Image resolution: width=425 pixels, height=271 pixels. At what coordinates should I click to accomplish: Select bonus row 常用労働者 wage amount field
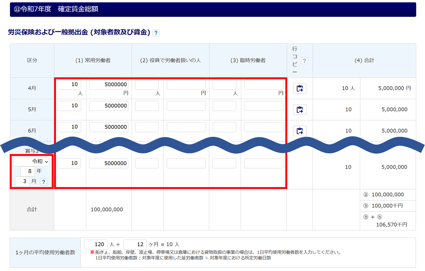(109, 163)
